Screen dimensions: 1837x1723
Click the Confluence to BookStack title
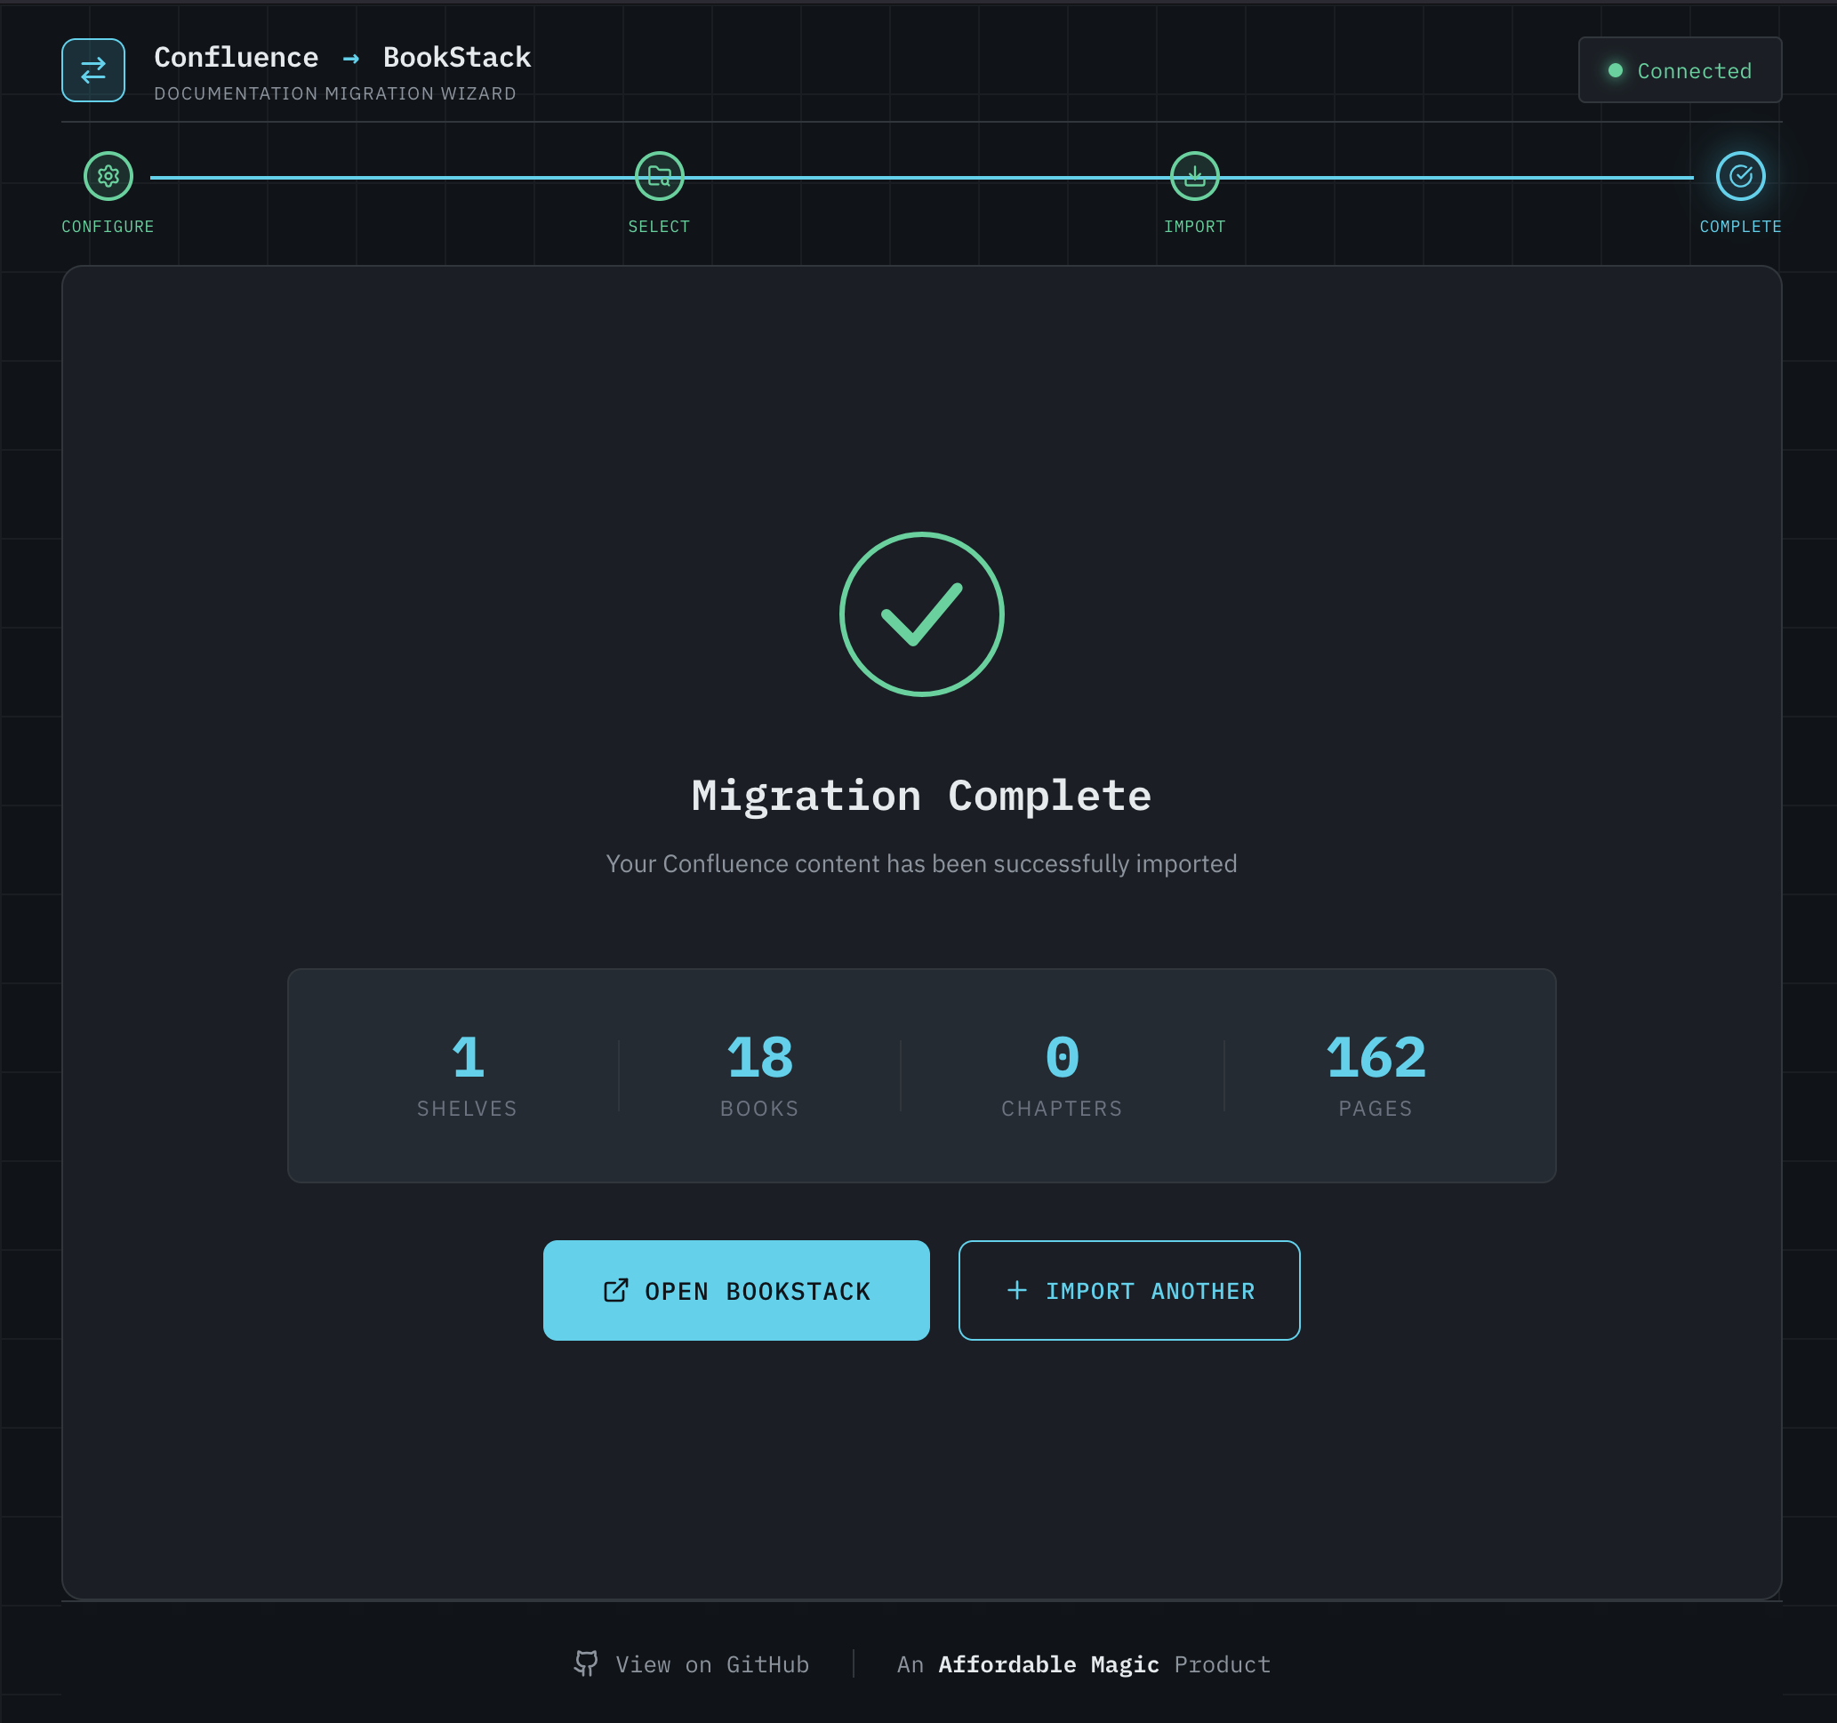342,57
